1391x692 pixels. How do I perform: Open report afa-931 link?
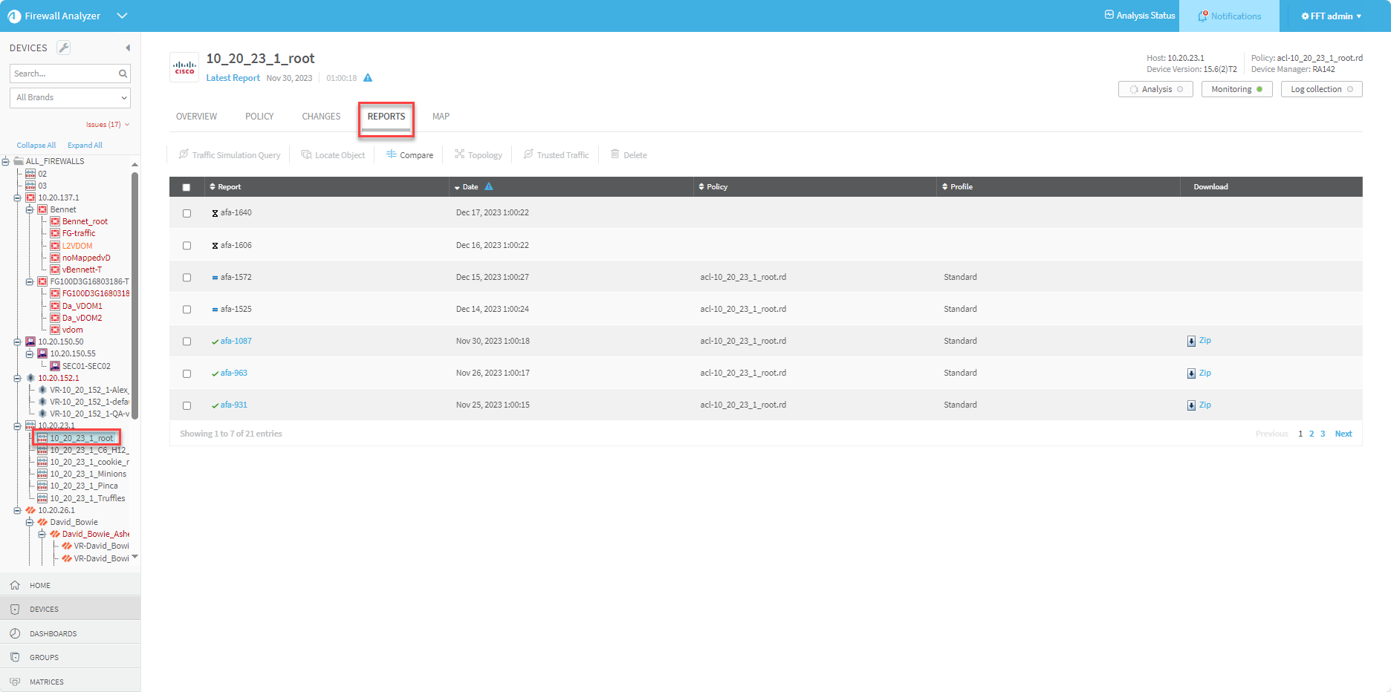pos(233,405)
